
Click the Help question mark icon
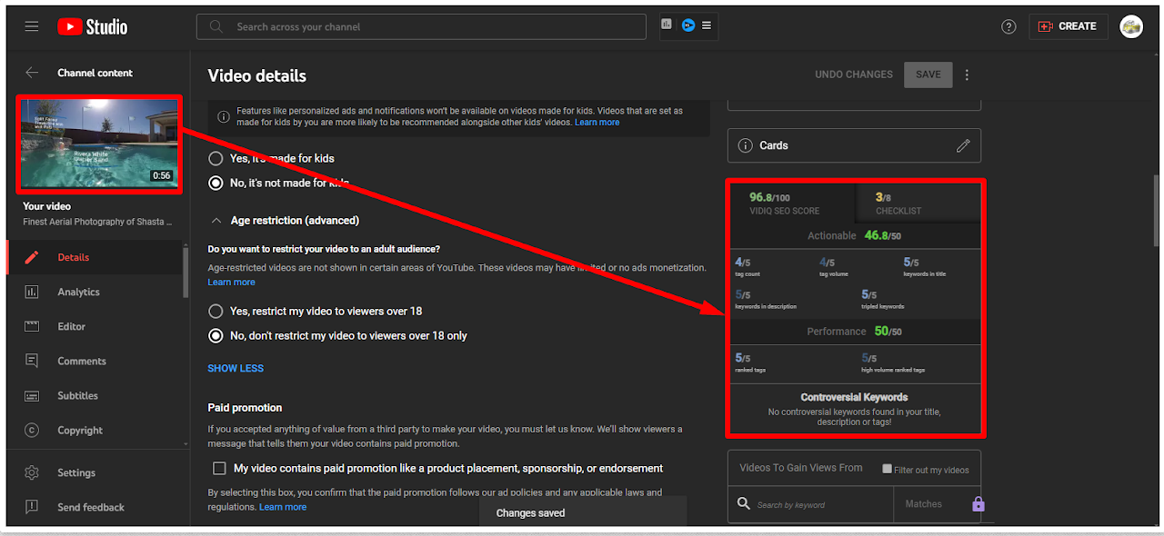click(x=1008, y=26)
